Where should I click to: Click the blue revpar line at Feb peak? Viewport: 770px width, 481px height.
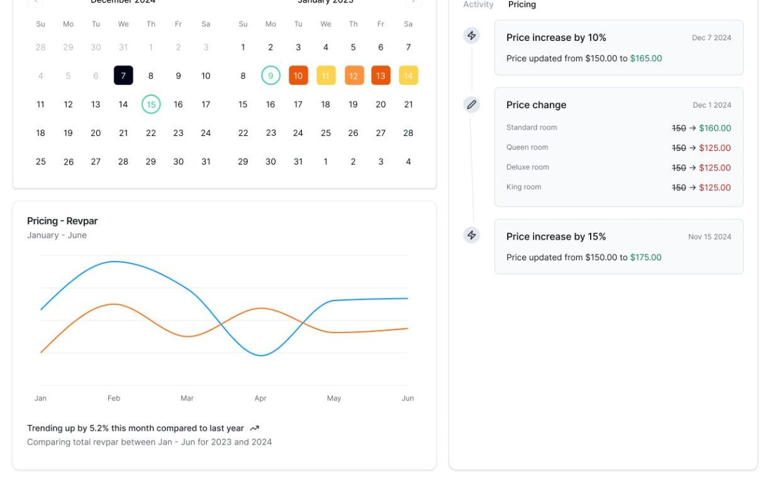pos(114,262)
